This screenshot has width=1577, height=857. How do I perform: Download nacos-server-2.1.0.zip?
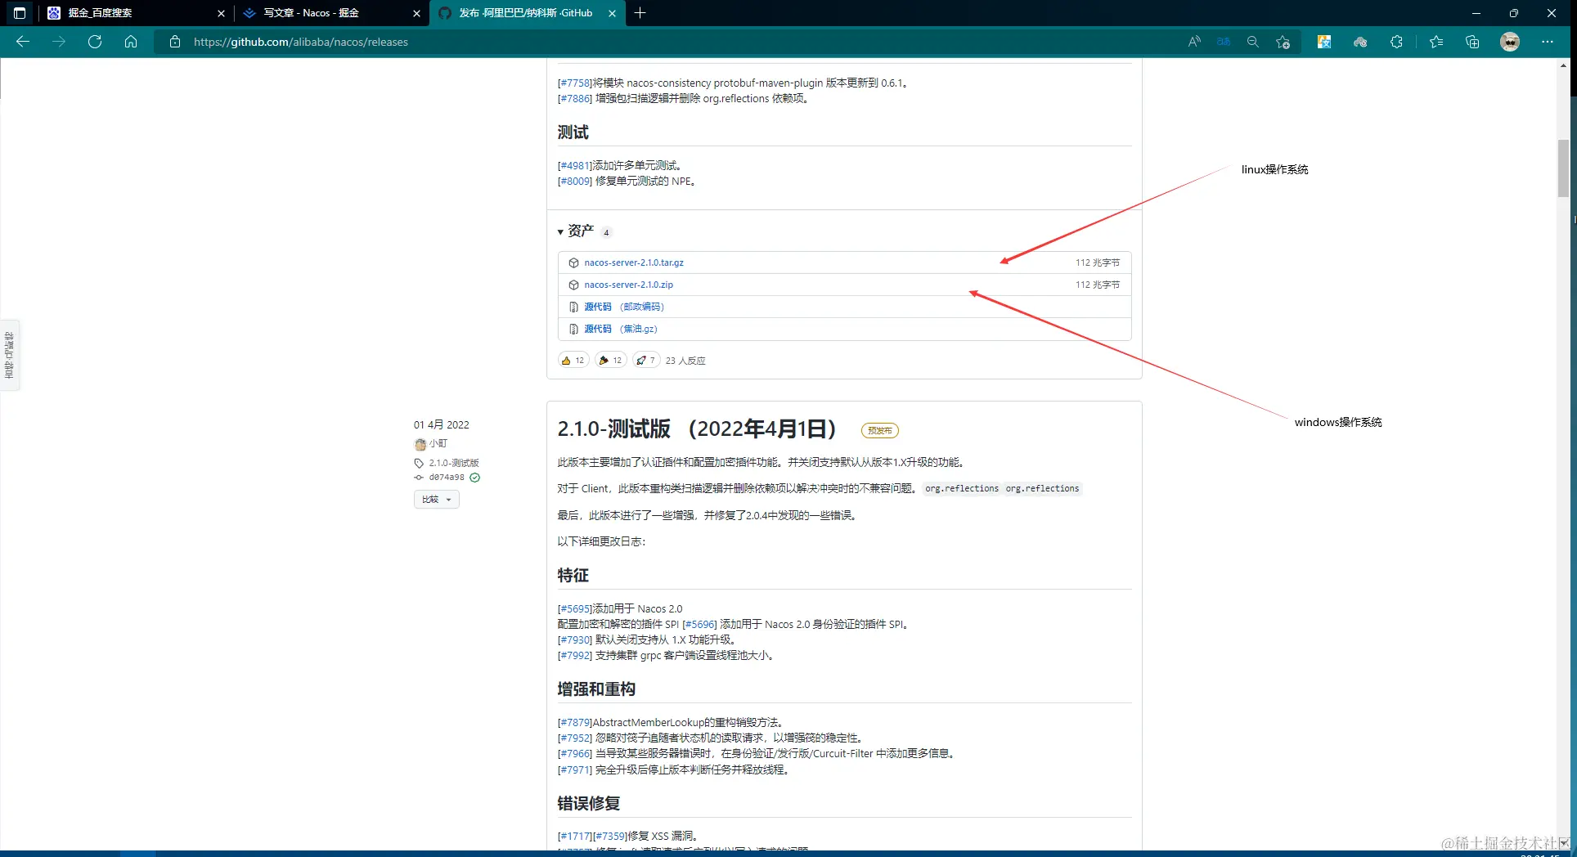point(629,285)
